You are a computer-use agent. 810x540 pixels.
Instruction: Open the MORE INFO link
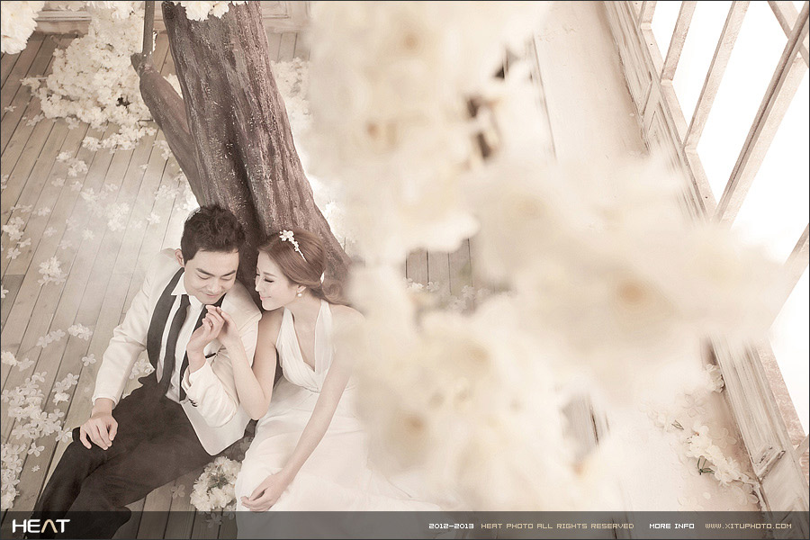pos(671,526)
